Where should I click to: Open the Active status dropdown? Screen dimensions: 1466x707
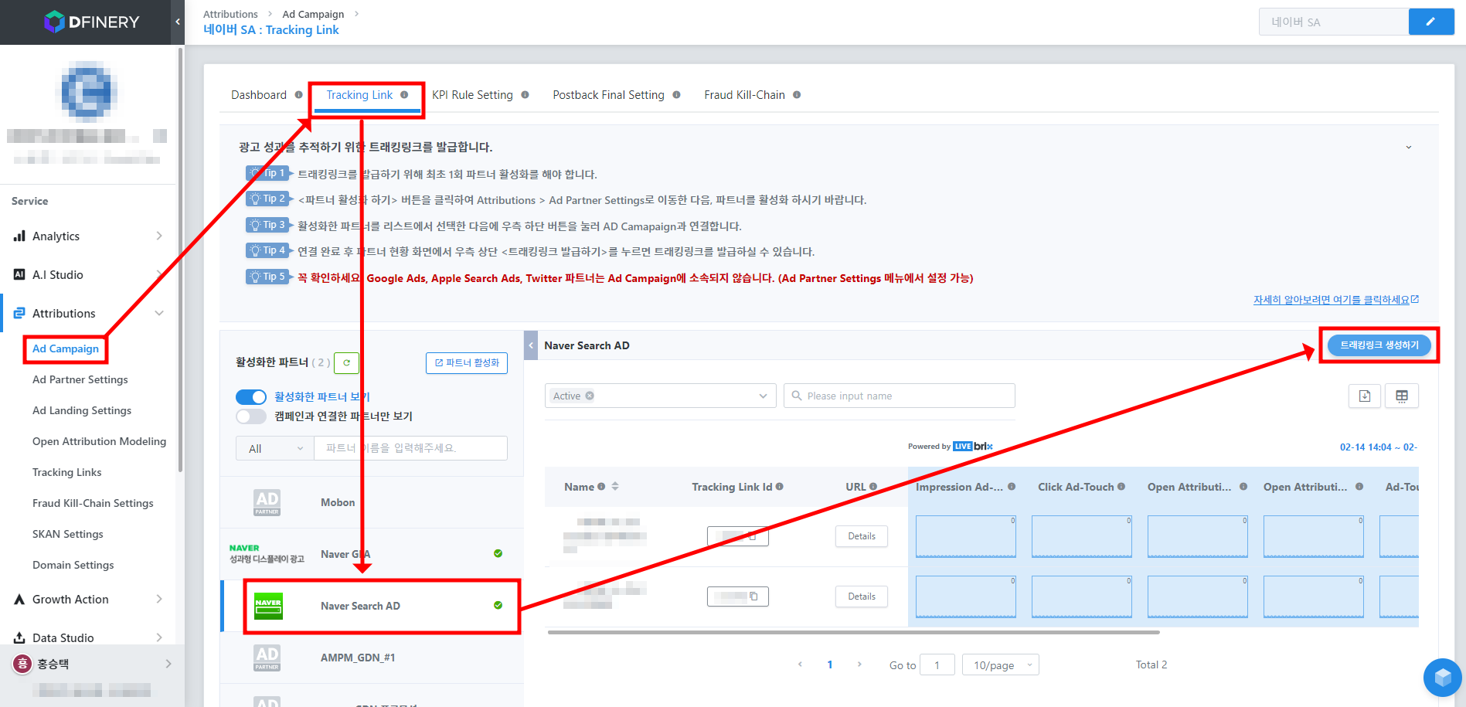660,396
